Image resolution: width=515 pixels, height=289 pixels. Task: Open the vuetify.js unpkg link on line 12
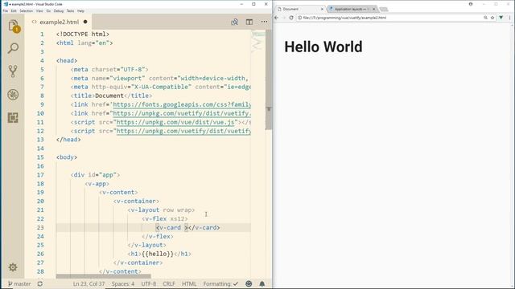coord(183,131)
